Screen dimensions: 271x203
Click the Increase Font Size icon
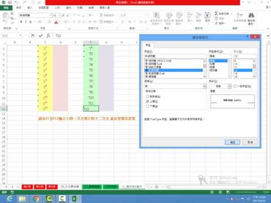click(x=63, y=15)
